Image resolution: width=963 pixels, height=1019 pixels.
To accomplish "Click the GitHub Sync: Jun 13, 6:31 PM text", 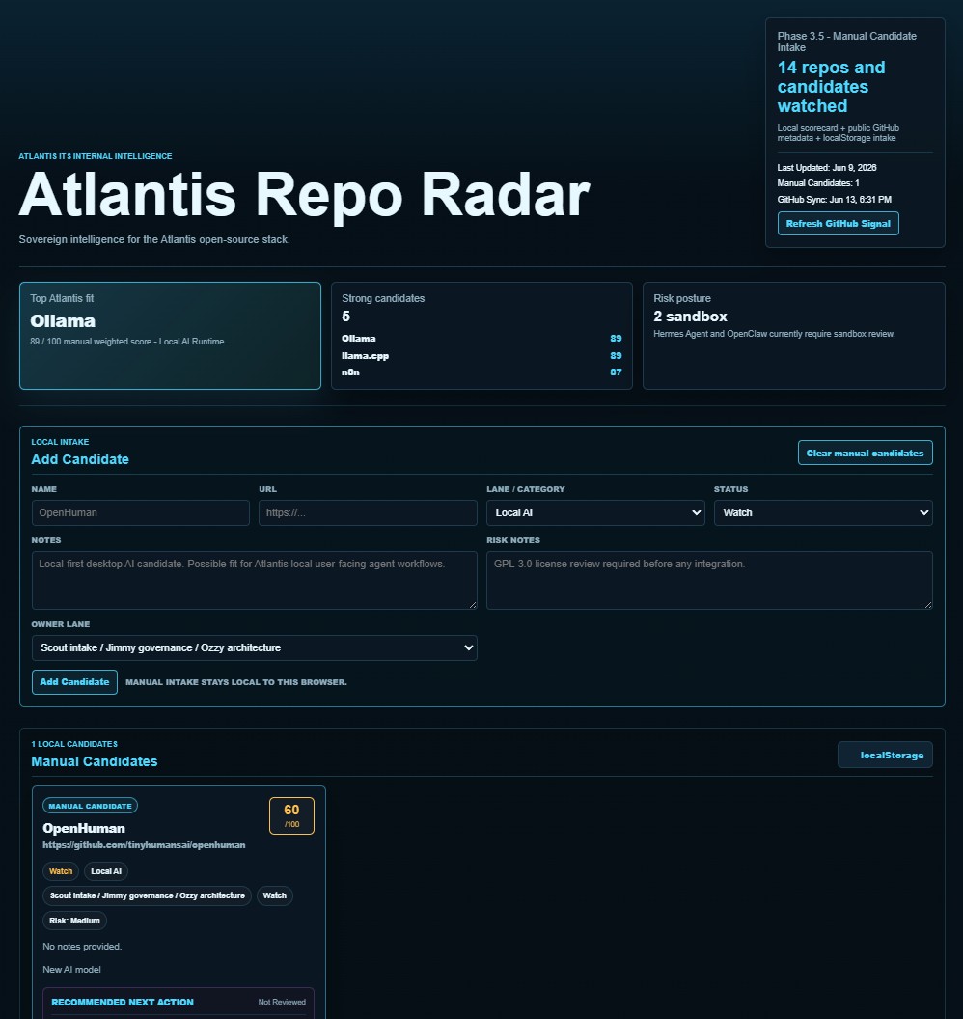I will click(834, 200).
